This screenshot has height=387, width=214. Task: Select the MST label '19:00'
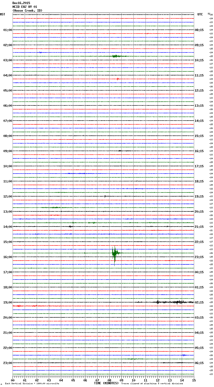point(8,302)
